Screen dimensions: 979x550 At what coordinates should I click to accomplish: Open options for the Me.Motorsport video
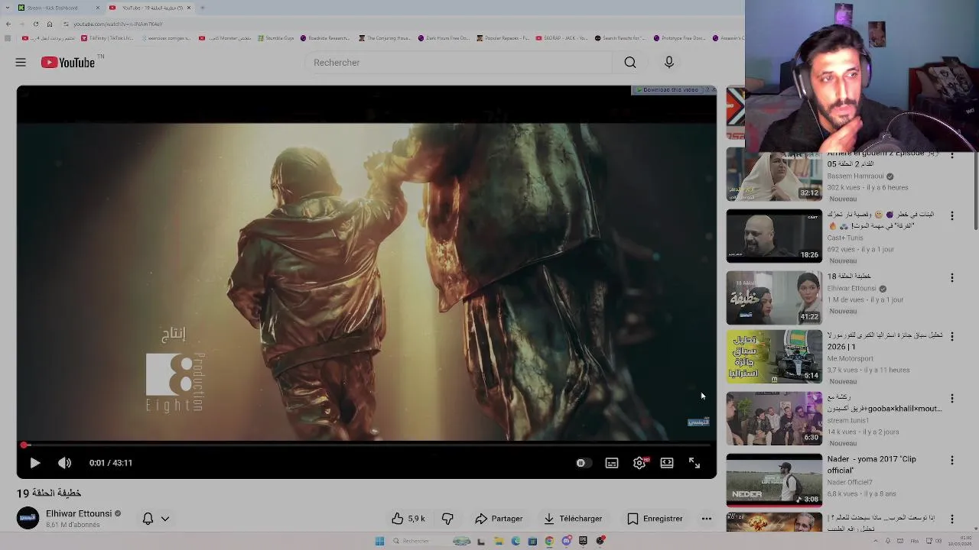[x=952, y=337]
